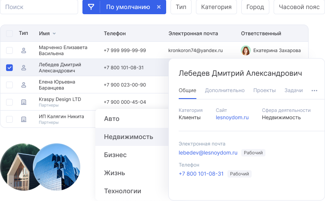The height and width of the screenshot is (201, 325).
Task: Sort by the Имя column arrow
Action: pyautogui.click(x=54, y=34)
